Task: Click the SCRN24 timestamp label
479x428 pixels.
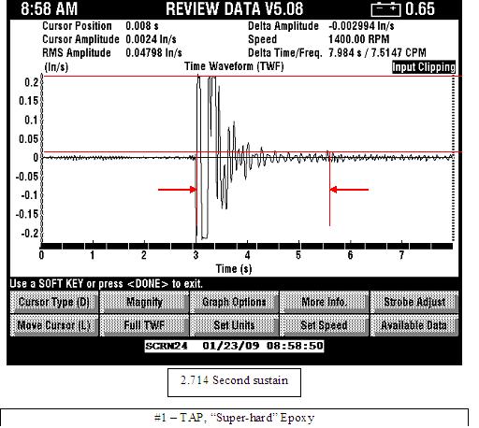Action: click(x=234, y=346)
